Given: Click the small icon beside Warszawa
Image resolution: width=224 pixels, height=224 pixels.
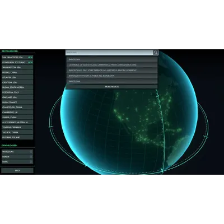Looking at the screenshot, I should (x=31, y=152).
